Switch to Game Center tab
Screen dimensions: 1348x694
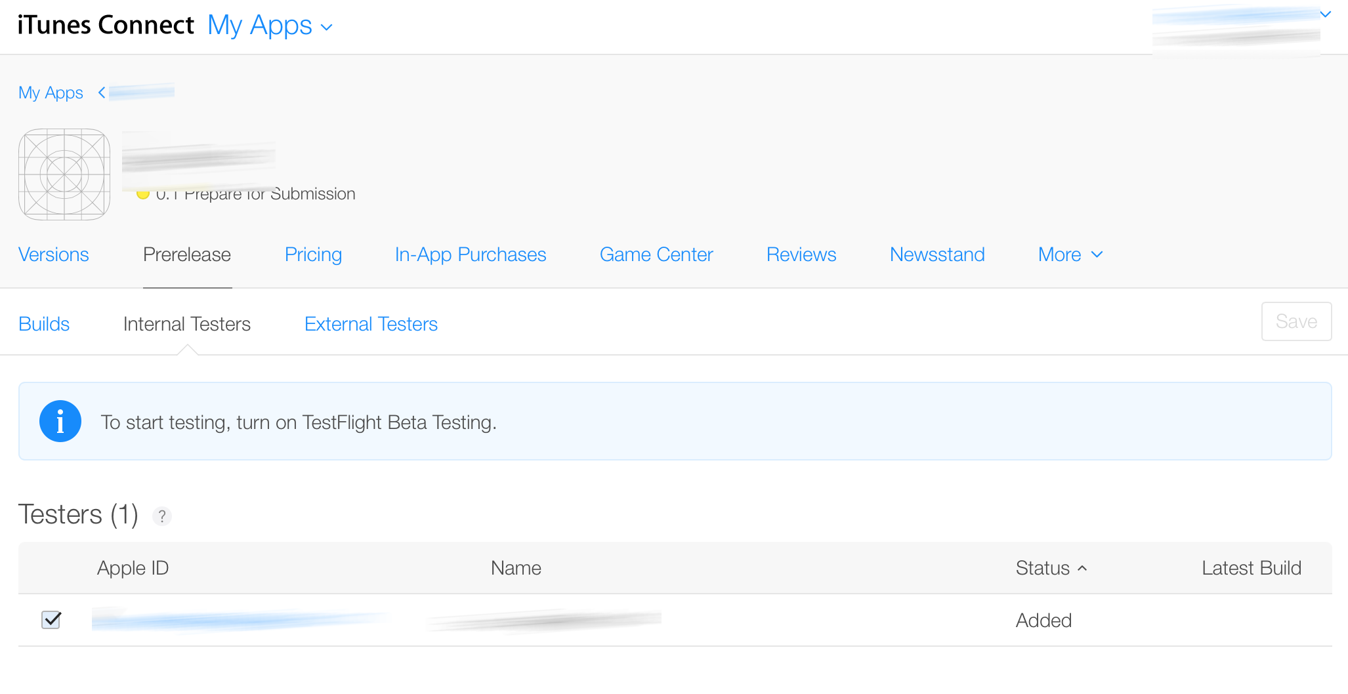click(656, 255)
